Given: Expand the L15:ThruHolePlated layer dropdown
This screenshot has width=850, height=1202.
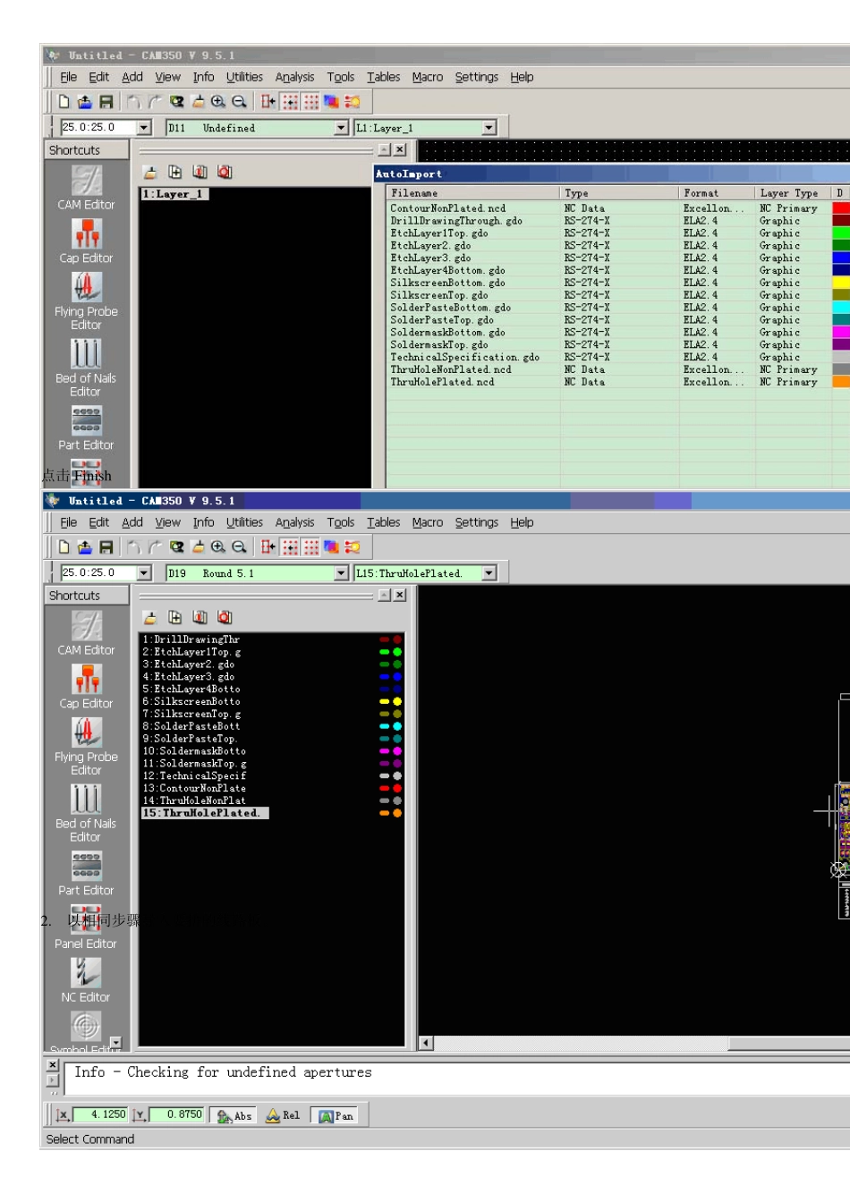Looking at the screenshot, I should pos(489,573).
